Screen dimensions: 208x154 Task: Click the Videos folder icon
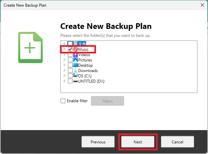(x=76, y=55)
